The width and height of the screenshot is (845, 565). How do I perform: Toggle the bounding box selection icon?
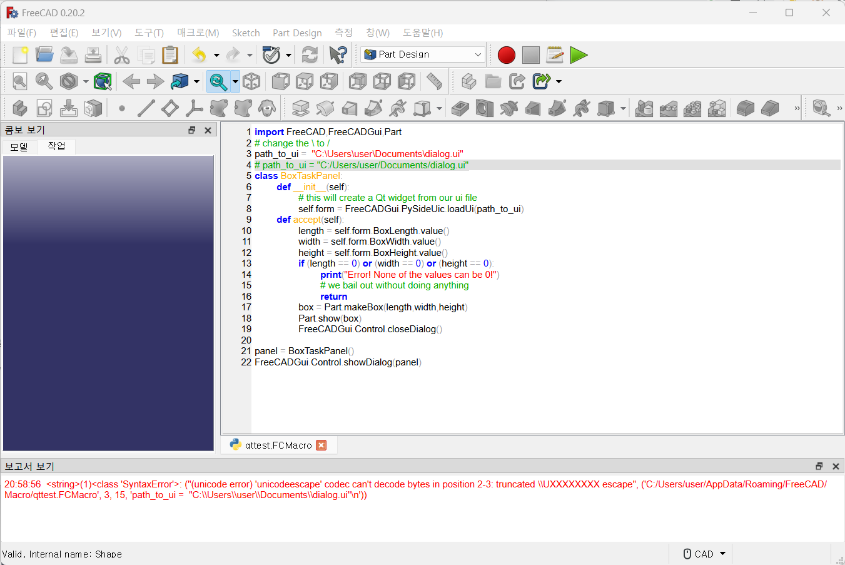coord(103,81)
